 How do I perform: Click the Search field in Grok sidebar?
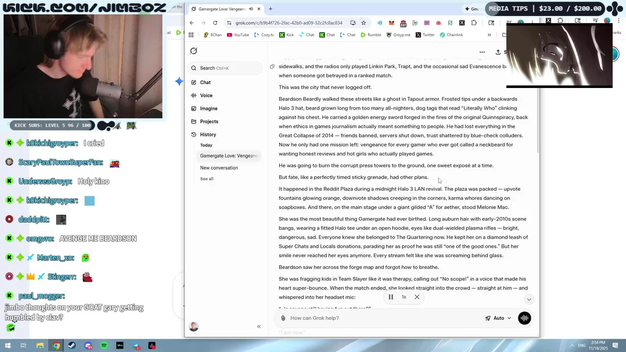(x=225, y=68)
